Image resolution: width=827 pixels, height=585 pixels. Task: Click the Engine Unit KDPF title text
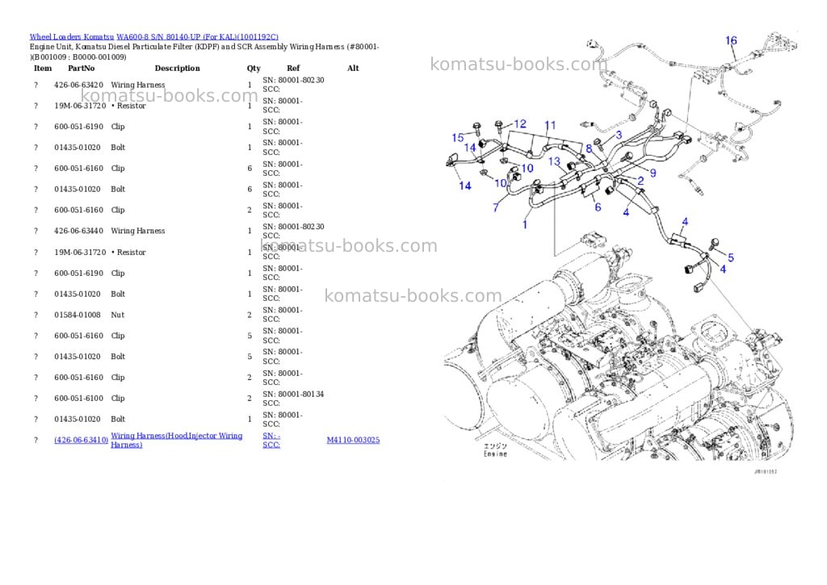click(204, 52)
